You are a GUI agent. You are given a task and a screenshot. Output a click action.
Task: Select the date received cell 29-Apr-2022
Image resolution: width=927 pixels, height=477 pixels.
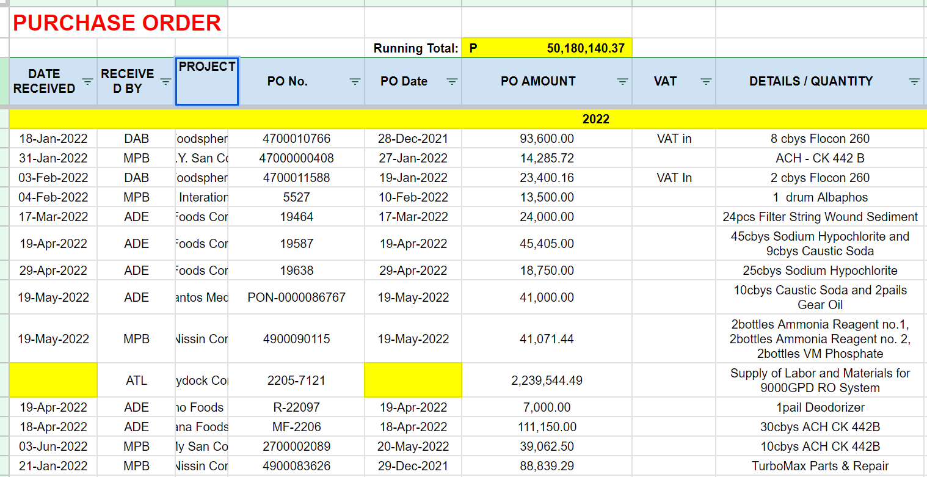[x=54, y=271]
